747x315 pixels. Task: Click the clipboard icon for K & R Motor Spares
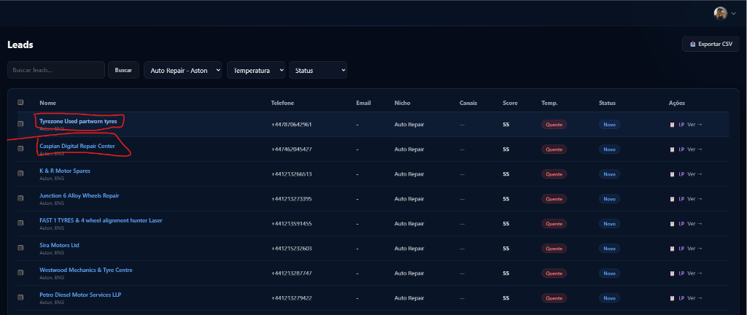(x=672, y=174)
